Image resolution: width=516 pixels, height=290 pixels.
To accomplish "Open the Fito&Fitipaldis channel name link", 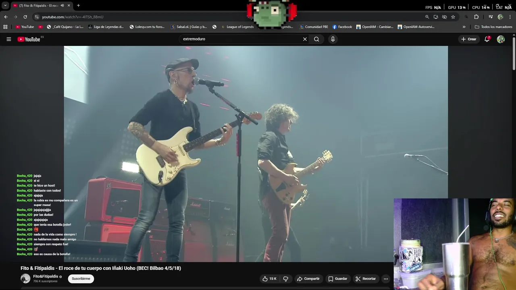I will click(x=46, y=277).
